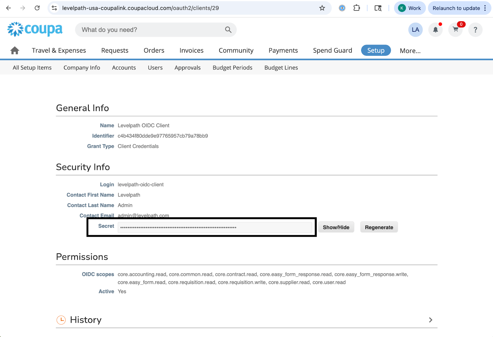Expand the History section chevron

tap(430, 320)
